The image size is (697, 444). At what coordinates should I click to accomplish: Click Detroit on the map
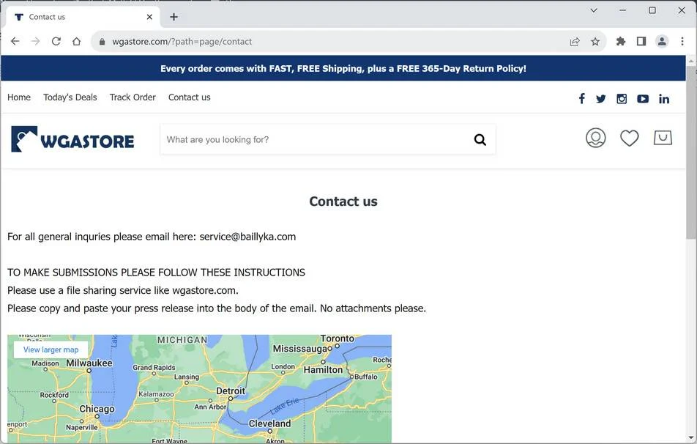[x=230, y=391]
